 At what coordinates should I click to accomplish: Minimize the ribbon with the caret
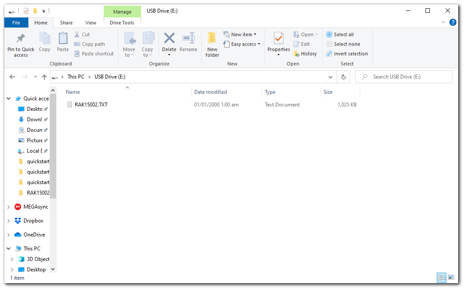point(443,22)
